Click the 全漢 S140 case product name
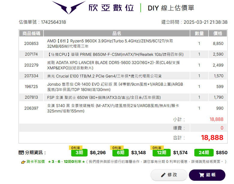This screenshot has height=184, width=234. pos(113,108)
